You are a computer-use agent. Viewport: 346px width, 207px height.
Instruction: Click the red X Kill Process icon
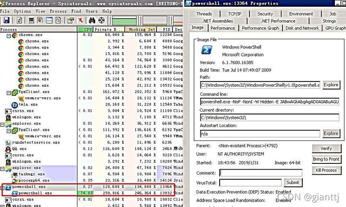point(80,21)
